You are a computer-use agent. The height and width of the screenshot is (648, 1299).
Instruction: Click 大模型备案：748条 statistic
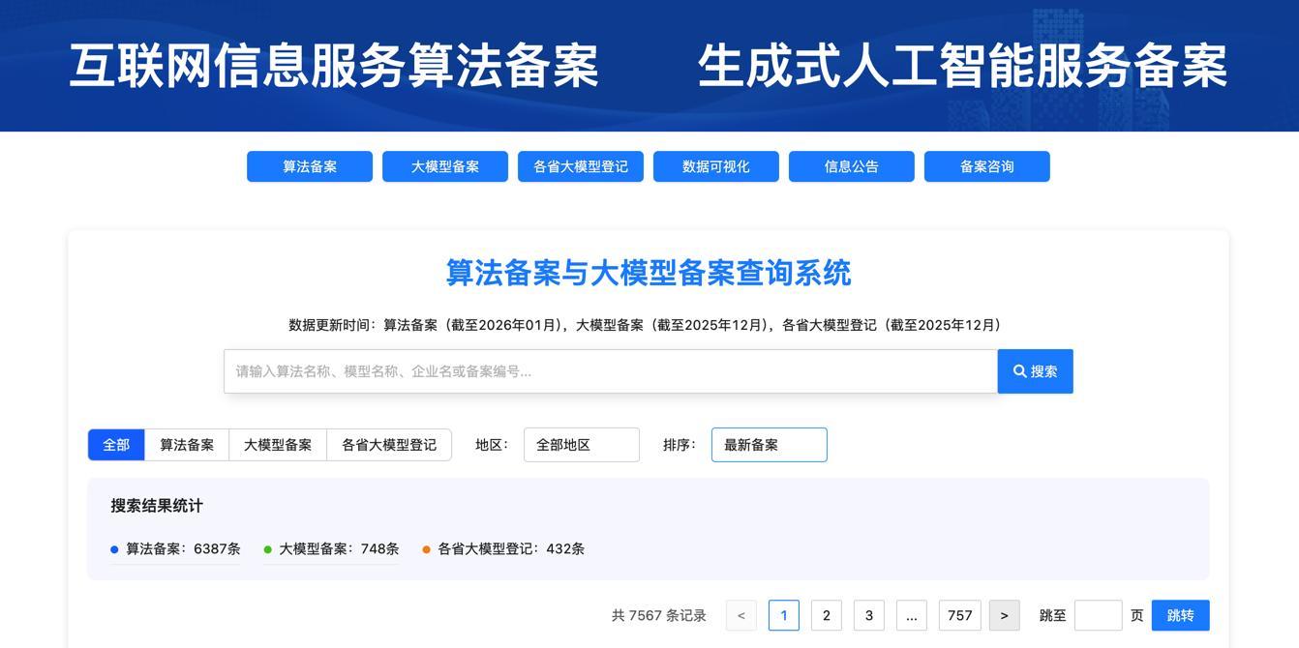[x=331, y=548]
